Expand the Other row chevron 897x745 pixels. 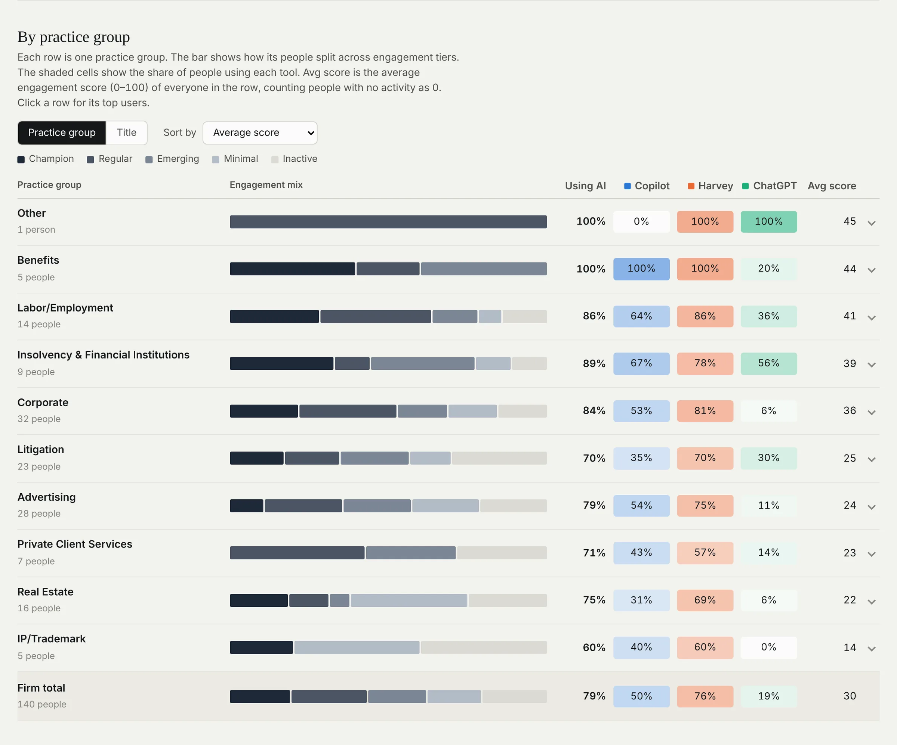pos(871,223)
